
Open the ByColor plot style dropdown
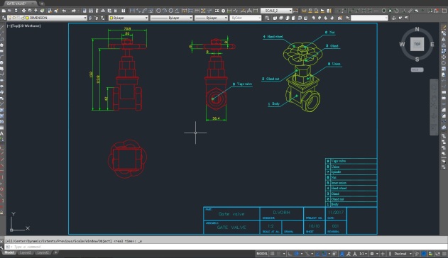[x=259, y=18]
